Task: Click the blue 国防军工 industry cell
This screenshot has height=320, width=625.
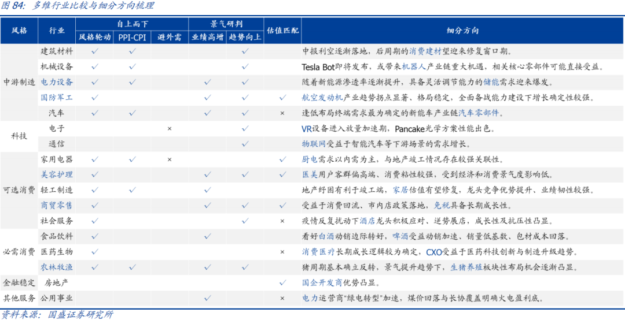Action: (57, 97)
